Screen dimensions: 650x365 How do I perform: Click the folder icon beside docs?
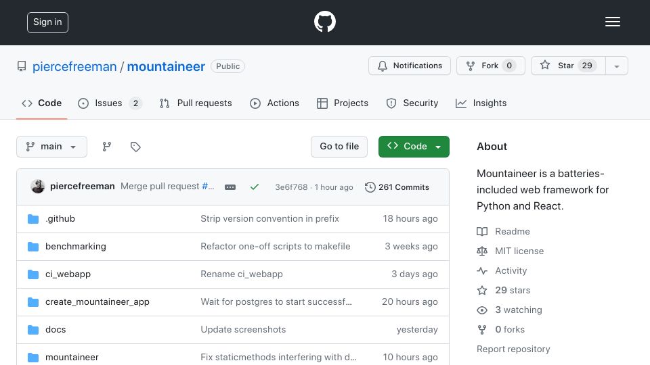[x=33, y=330]
